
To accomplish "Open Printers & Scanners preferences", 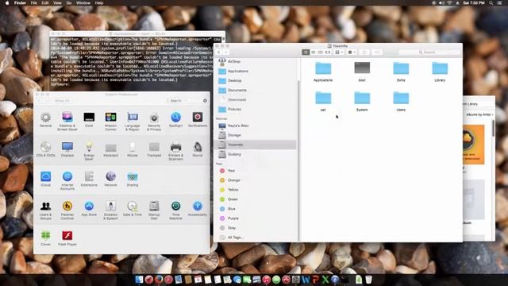I will click(175, 151).
